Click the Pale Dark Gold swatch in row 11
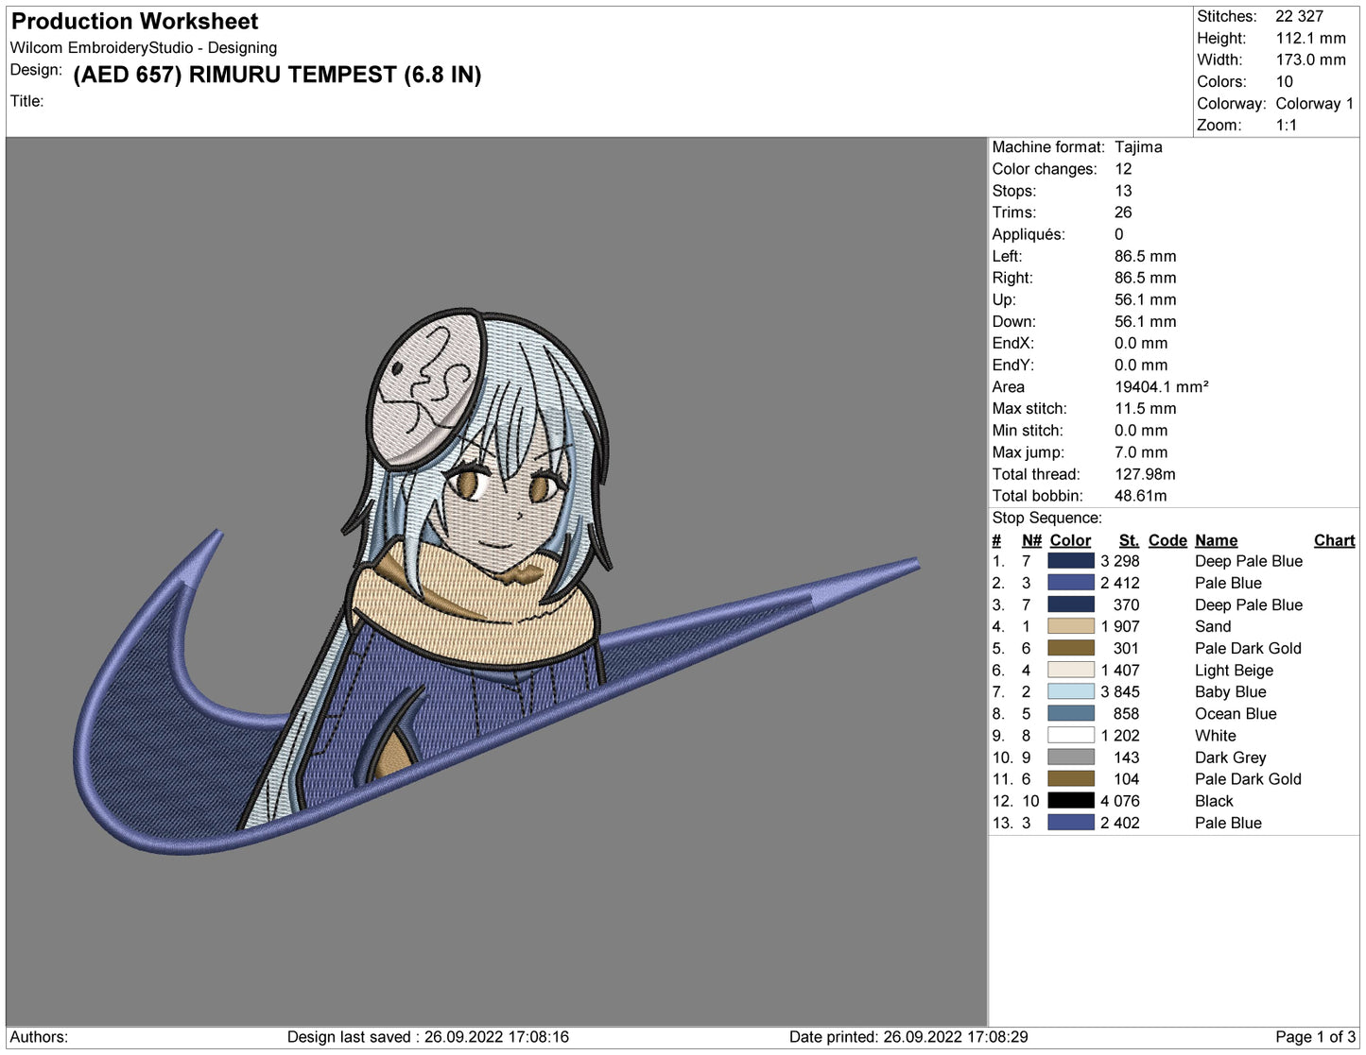 (1070, 778)
